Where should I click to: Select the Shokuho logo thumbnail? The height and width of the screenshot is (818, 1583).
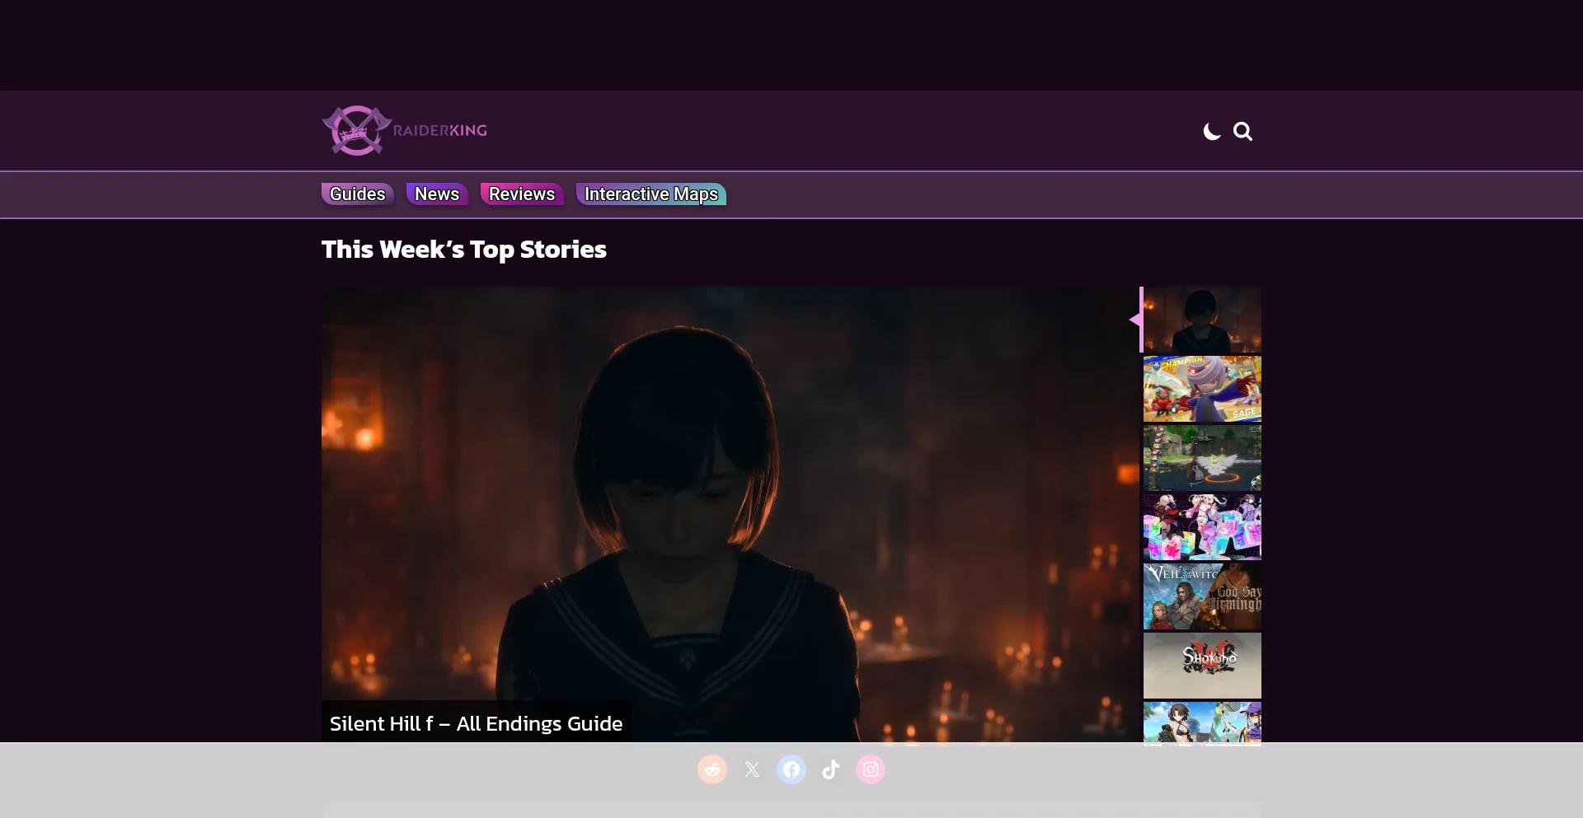click(1202, 666)
